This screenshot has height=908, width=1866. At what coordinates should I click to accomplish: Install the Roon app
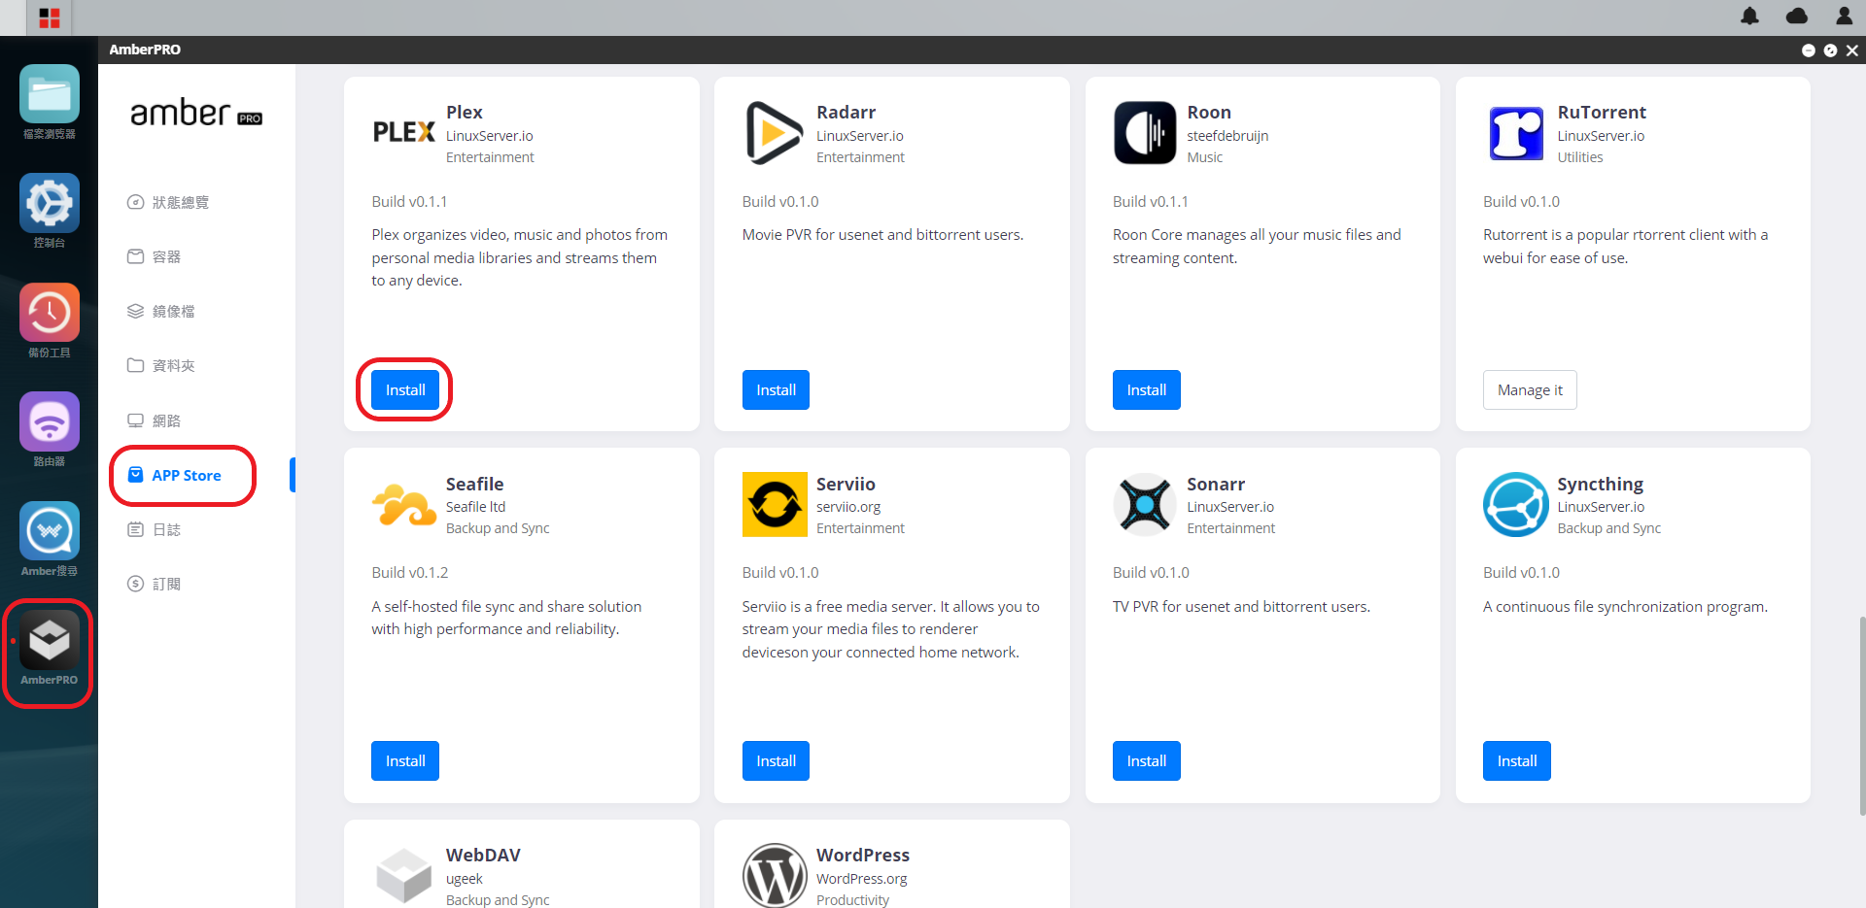pos(1147,389)
